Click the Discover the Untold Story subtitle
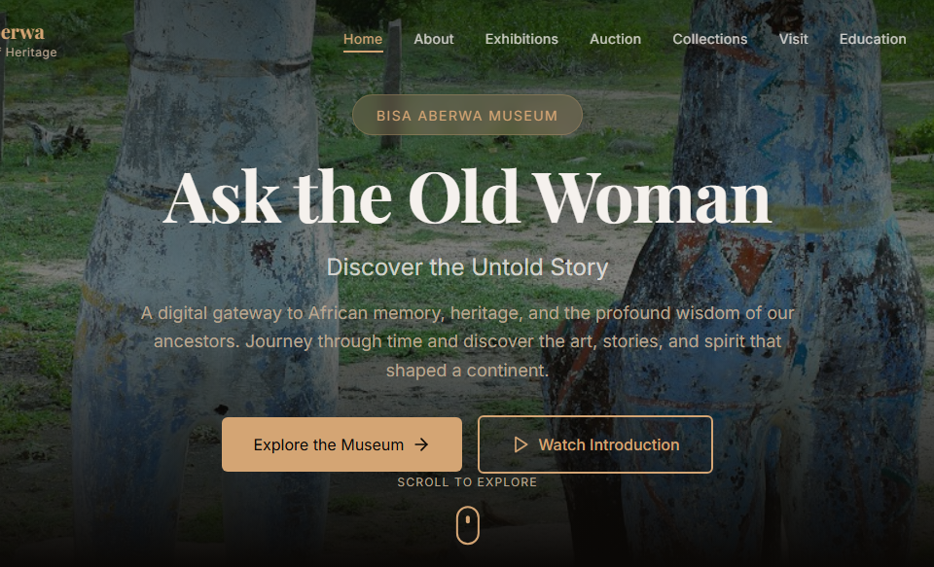This screenshot has width=934, height=567. [x=468, y=267]
